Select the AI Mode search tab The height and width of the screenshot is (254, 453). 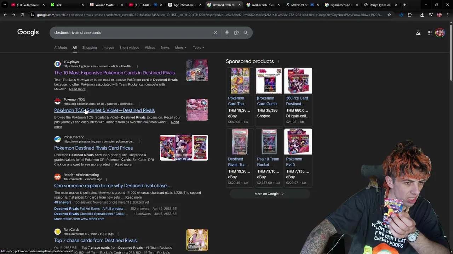click(x=61, y=48)
